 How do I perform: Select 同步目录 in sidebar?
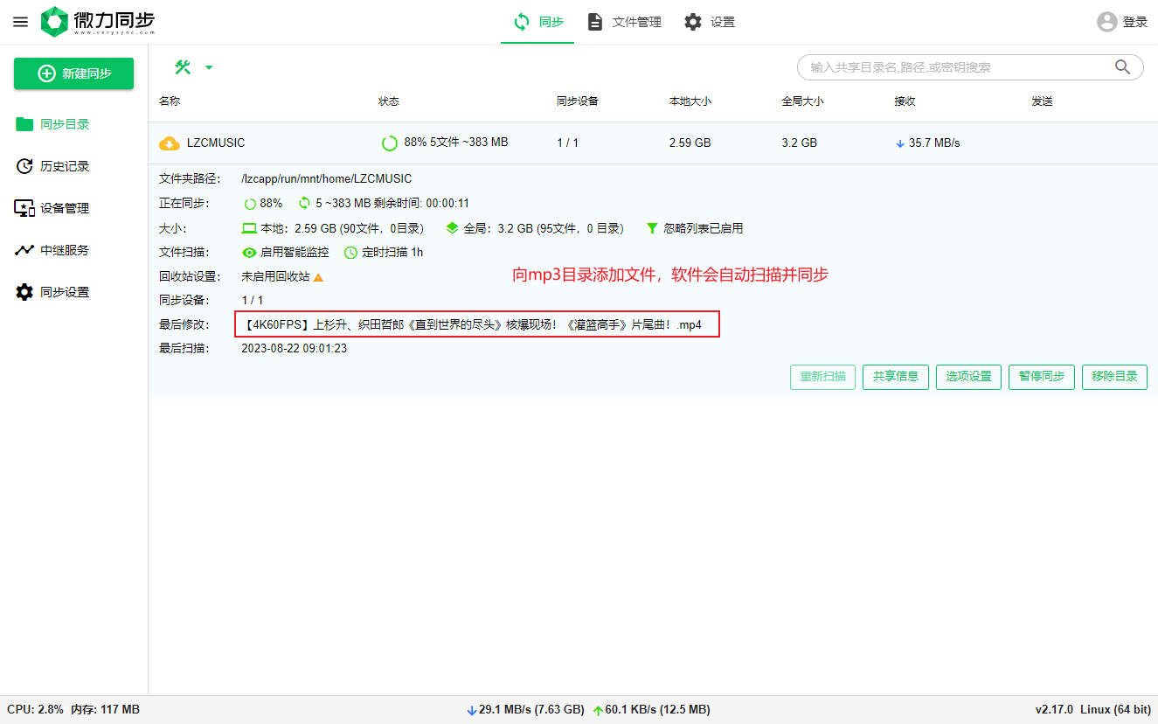click(74, 124)
